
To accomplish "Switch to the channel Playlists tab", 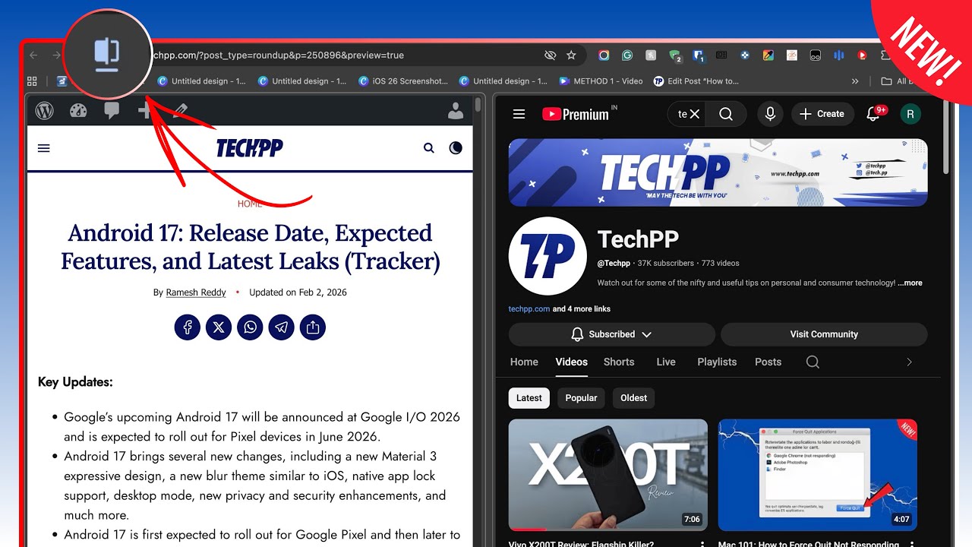I will pyautogui.click(x=717, y=362).
